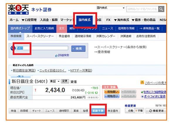Select お気に入り銘柄 submenu item
Image resolution: width=176 pixels, height=124 pixels.
tap(44, 28)
